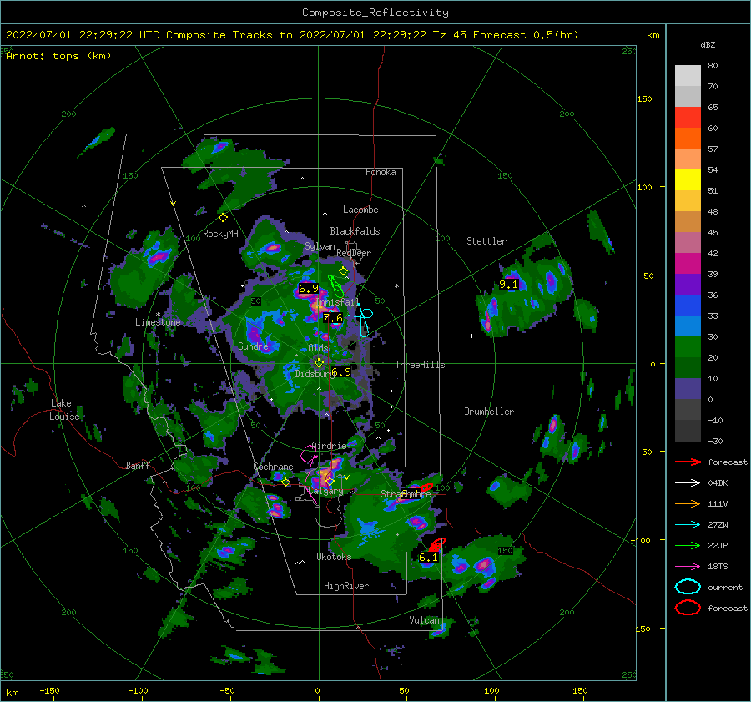Screen dimensions: 751x702
Task: Click the Lacombe city label
Action: (x=360, y=210)
